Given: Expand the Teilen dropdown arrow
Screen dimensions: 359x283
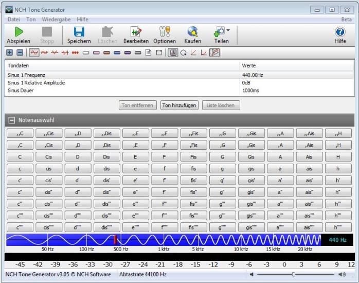Looking at the screenshot, I should tap(228, 30).
